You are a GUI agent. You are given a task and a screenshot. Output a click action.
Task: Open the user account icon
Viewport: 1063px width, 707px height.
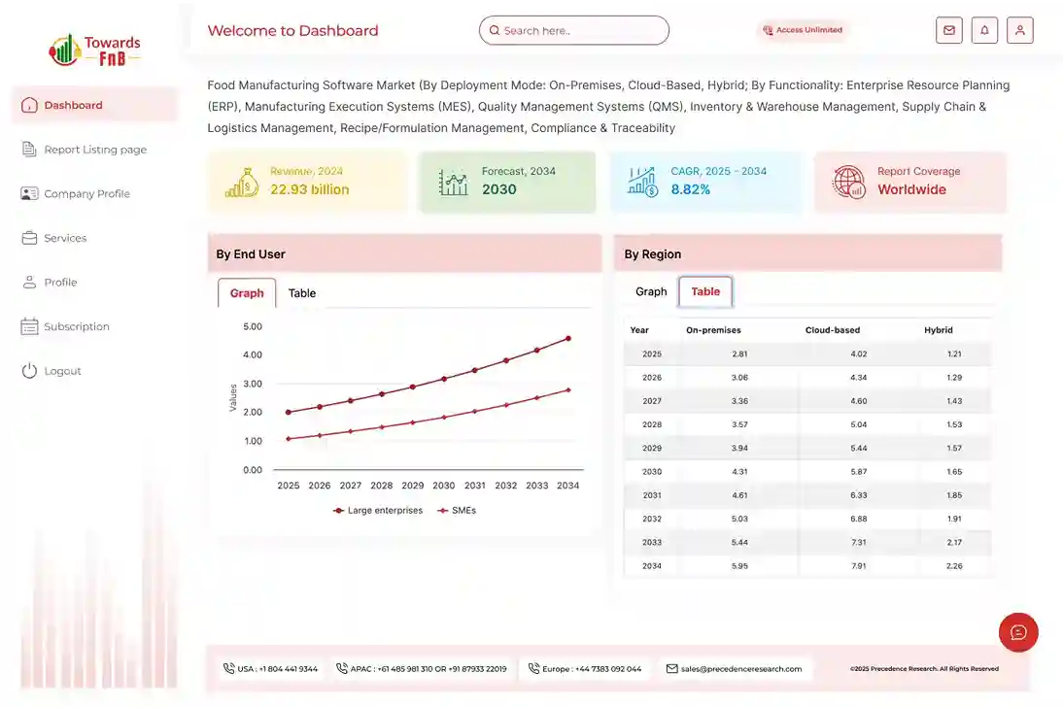coord(1019,30)
